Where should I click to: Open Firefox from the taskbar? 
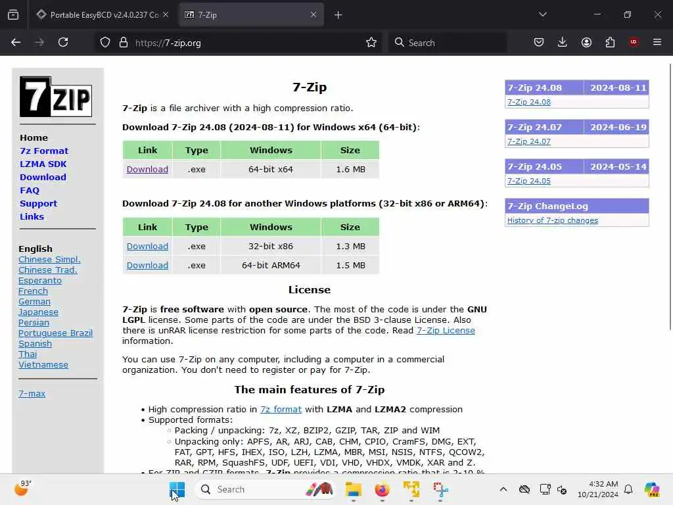(x=382, y=489)
